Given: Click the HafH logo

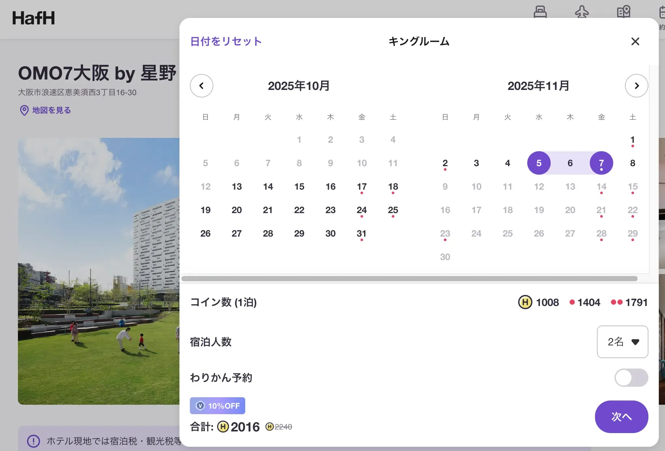Looking at the screenshot, I should pos(34,18).
